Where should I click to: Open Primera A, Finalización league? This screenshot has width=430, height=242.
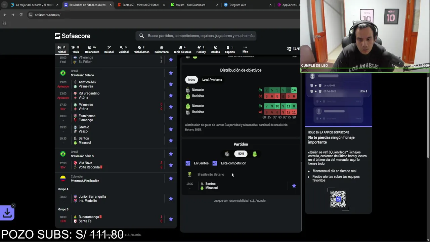(85, 181)
